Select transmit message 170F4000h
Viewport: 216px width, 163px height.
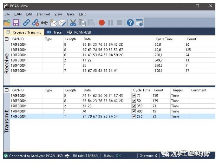113,111
